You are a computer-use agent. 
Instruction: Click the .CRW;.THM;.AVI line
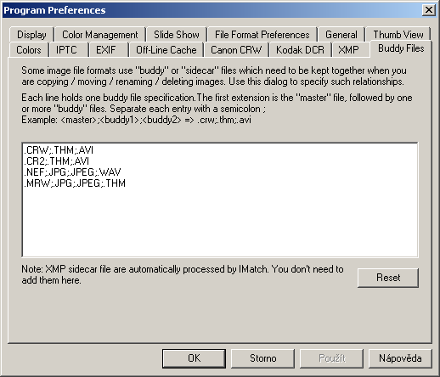[59, 150]
